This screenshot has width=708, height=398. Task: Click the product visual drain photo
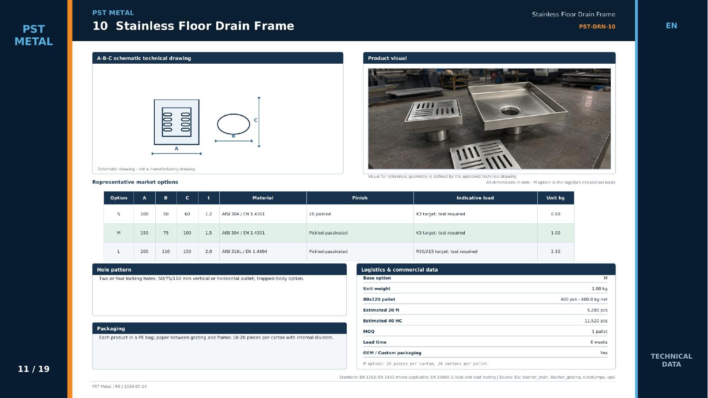point(489,119)
